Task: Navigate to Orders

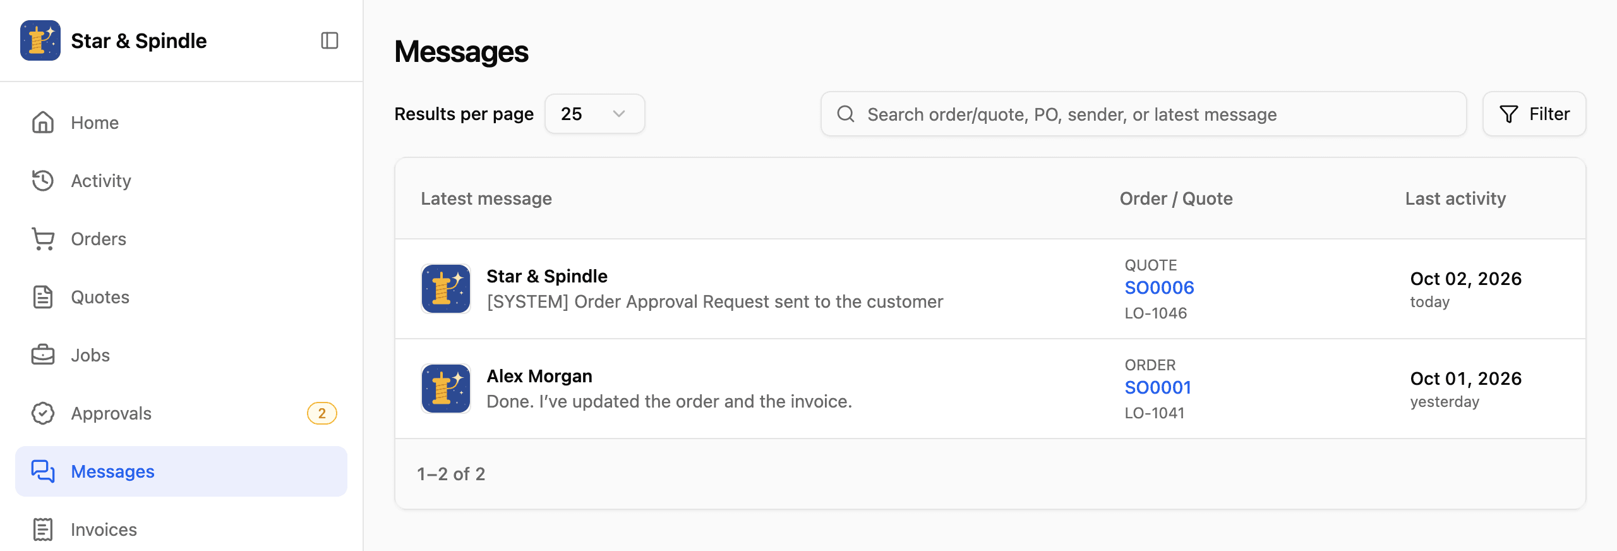Action: click(181, 239)
